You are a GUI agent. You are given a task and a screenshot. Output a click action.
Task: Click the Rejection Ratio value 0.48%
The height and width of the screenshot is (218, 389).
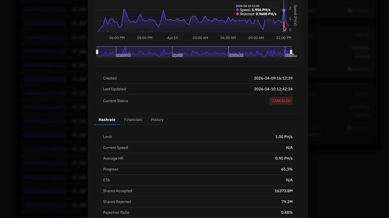(x=286, y=212)
